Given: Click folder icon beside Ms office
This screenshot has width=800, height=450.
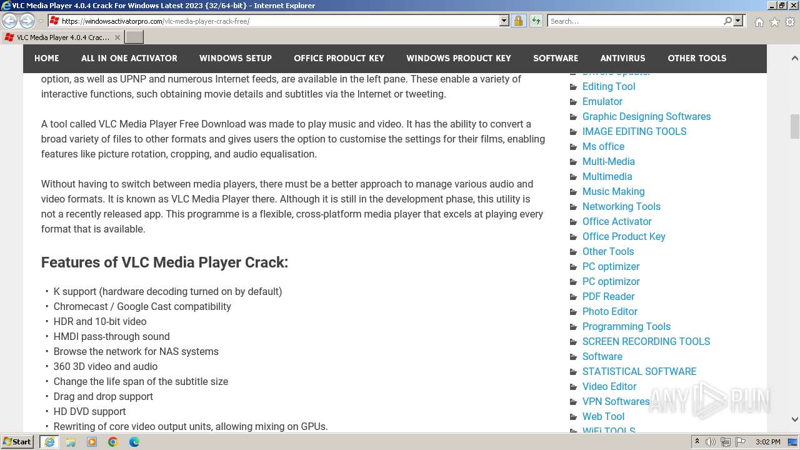Looking at the screenshot, I should point(573,147).
